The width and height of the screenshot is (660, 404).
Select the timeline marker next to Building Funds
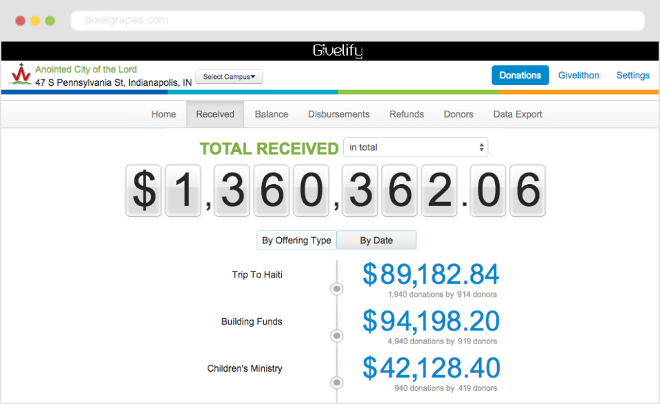click(x=336, y=336)
